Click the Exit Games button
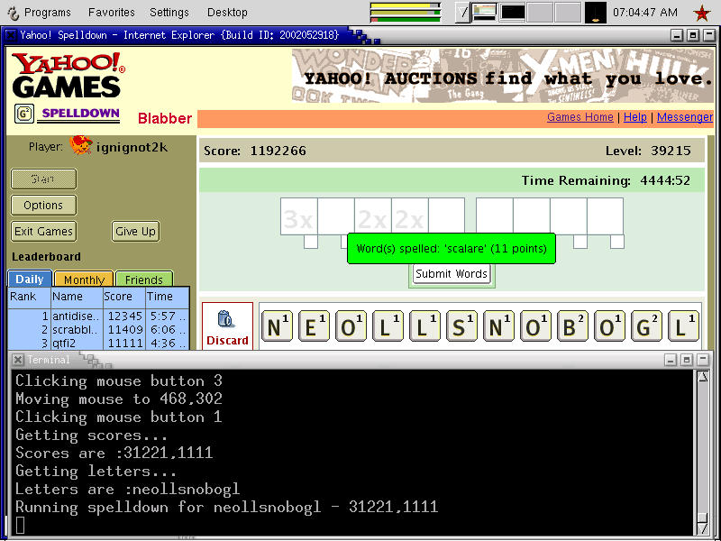This screenshot has height=541, width=721. click(x=43, y=232)
